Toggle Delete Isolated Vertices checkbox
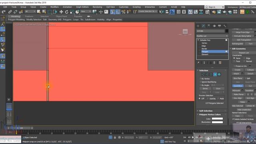Image resolution: width=256 pixels, height=144 pixels. (233, 119)
